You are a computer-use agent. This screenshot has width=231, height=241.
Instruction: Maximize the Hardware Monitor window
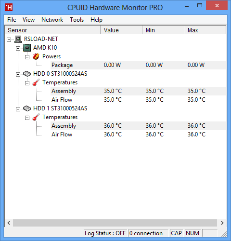(x=200, y=6)
